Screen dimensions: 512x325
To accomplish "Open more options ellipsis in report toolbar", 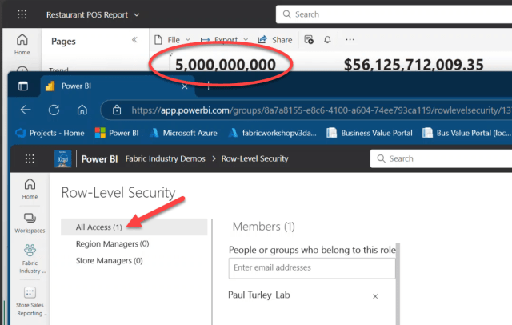I will 350,39.
